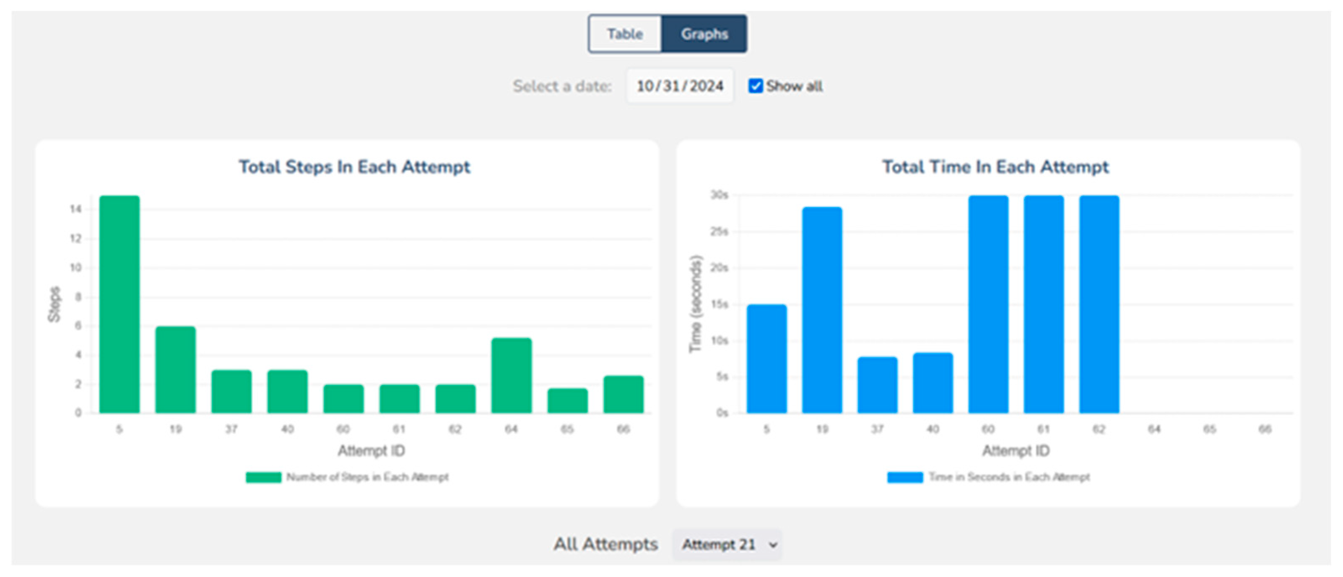Click the 15s tick on the time axis

(x=720, y=304)
